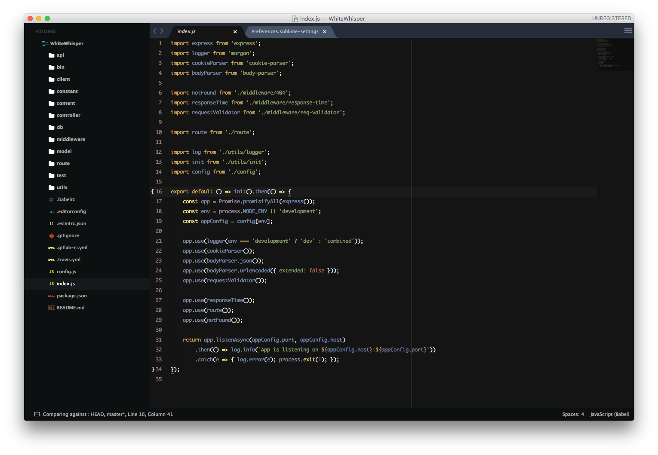
Task: Click the git icon beside .gitignore
Action: coord(52,235)
